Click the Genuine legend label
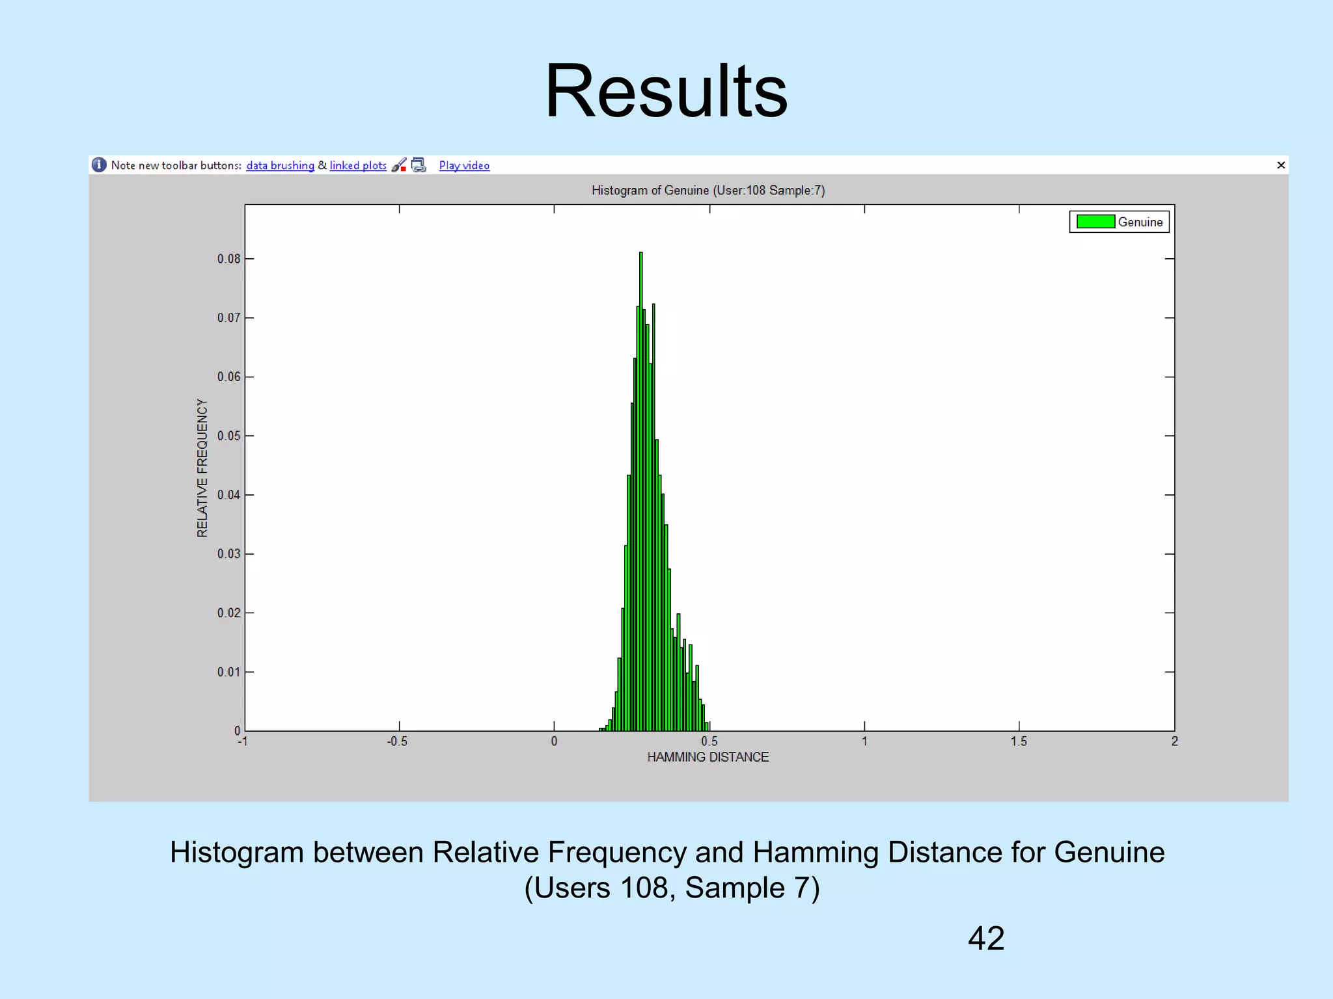 coord(1140,222)
